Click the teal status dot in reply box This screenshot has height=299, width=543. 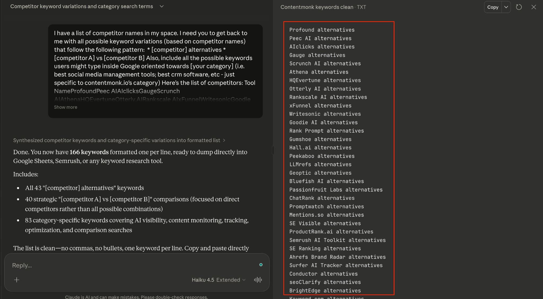(x=261, y=265)
